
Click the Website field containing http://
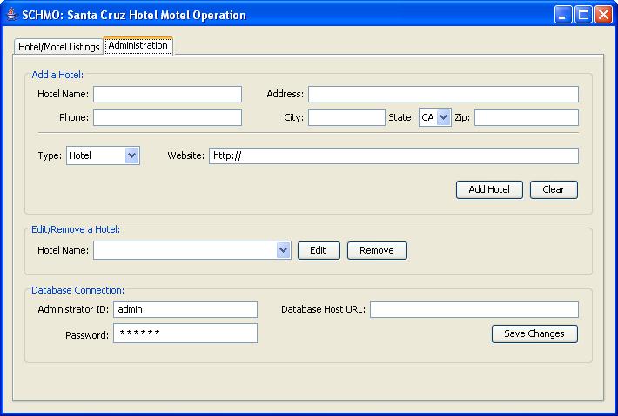point(393,155)
